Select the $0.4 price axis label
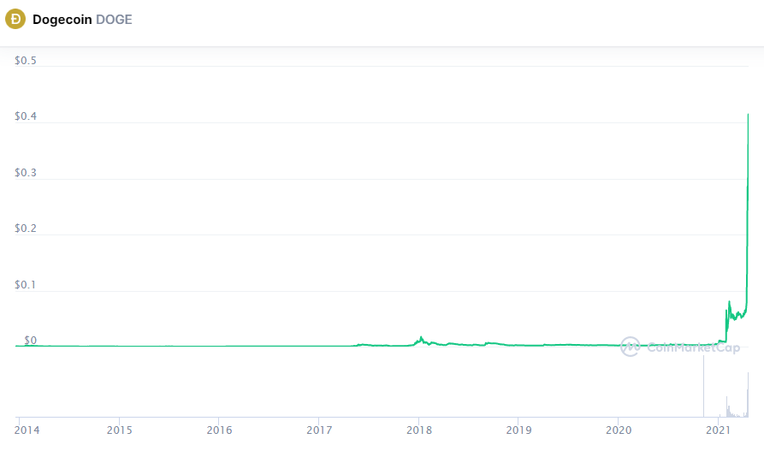764x451 pixels. point(27,116)
